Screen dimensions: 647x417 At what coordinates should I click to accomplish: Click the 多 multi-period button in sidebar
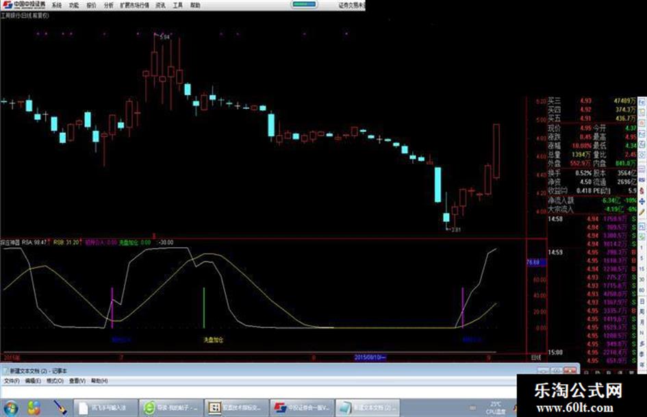pyautogui.click(x=642, y=343)
